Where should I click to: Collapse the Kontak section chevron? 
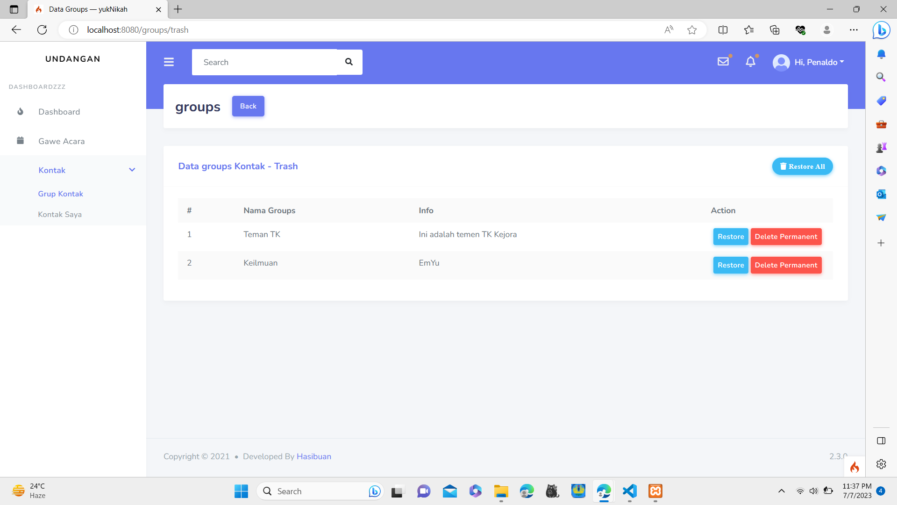(x=132, y=170)
